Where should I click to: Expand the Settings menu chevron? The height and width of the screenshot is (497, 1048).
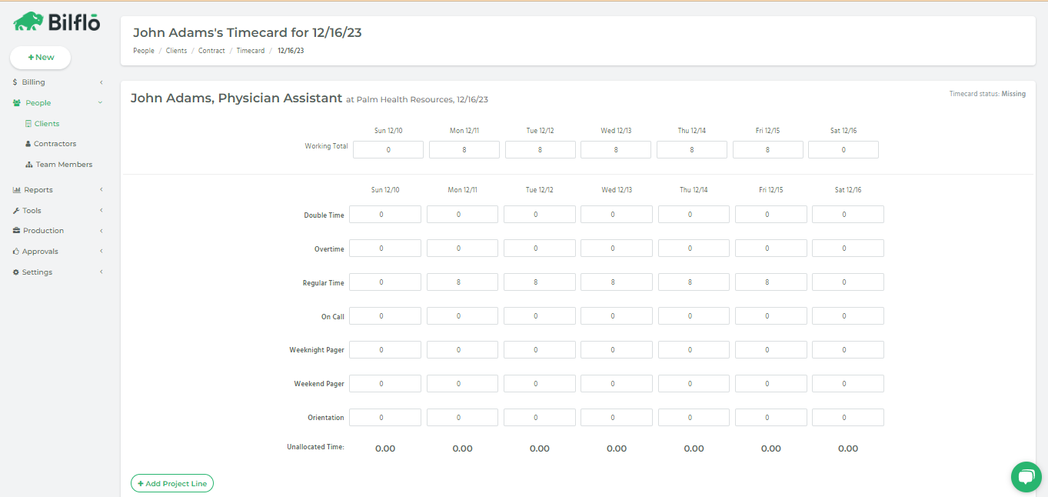[101, 272]
